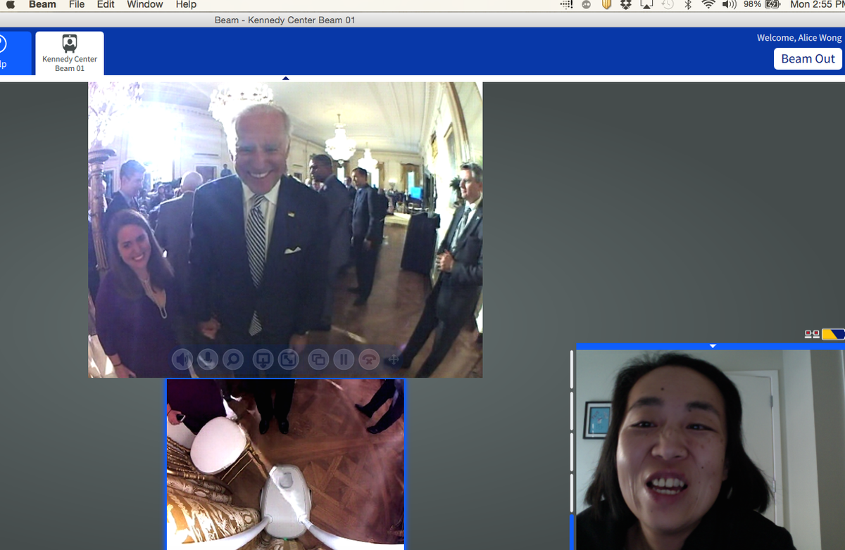Click the Beam Out button
This screenshot has width=845, height=550.
[808, 58]
